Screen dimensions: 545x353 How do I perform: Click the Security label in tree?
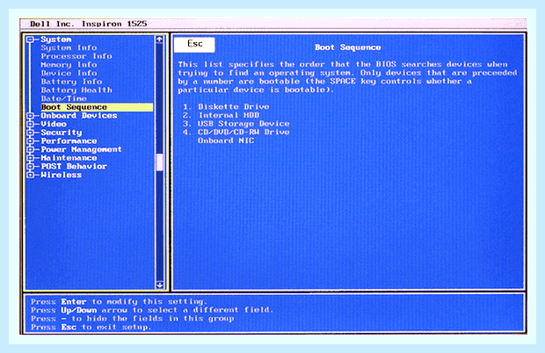(62, 133)
